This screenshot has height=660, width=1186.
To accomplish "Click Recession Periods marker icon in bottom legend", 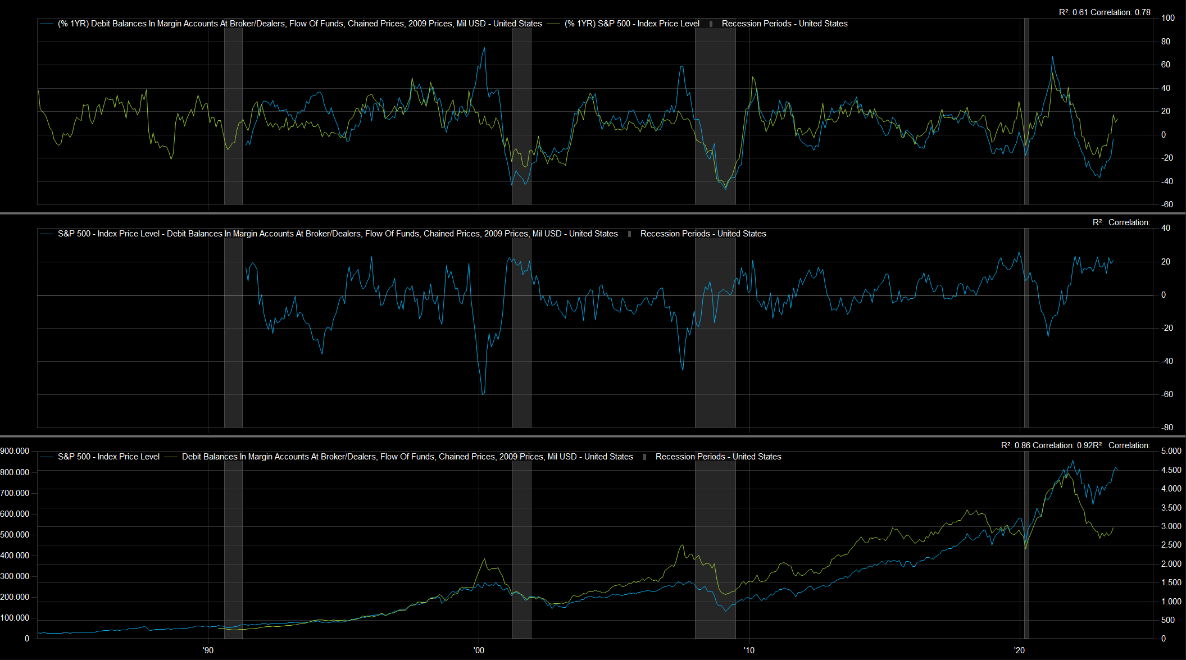I will tap(645, 457).
